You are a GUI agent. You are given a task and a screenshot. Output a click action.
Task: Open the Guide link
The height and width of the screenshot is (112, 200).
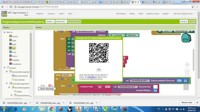click(x=141, y=14)
